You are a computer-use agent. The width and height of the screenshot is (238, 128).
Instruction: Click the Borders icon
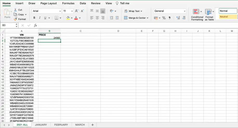point(56,18)
